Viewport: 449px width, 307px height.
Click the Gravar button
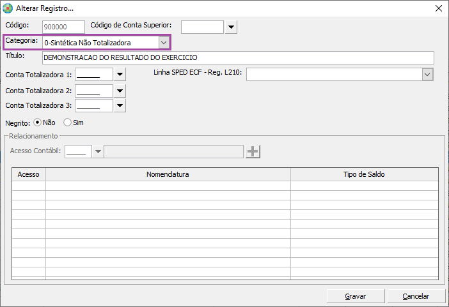tap(356, 296)
